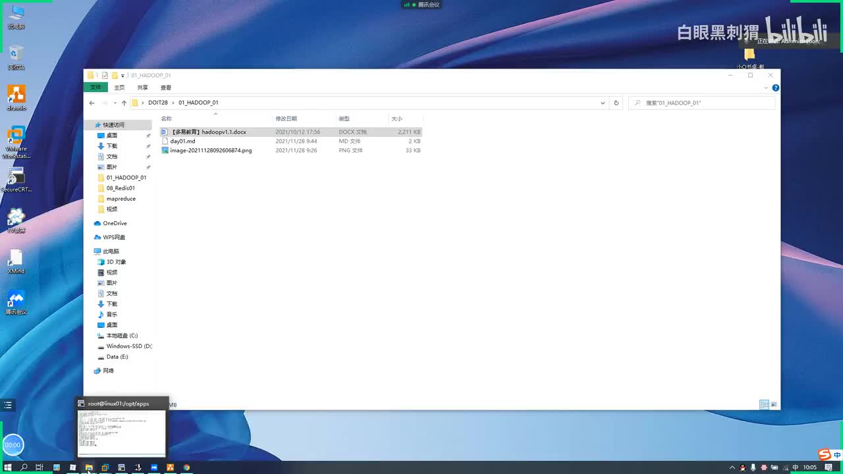The width and height of the screenshot is (843, 474).
Task: Open the 主页 ribbon tab
Action: click(x=119, y=88)
